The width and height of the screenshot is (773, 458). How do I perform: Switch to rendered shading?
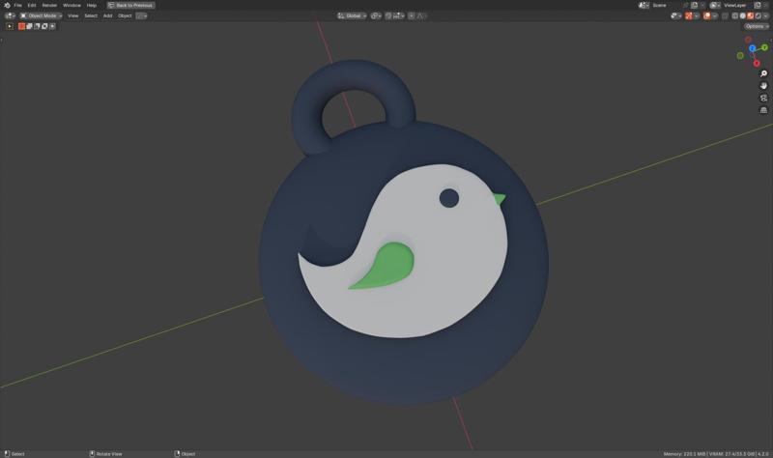pyautogui.click(x=759, y=15)
